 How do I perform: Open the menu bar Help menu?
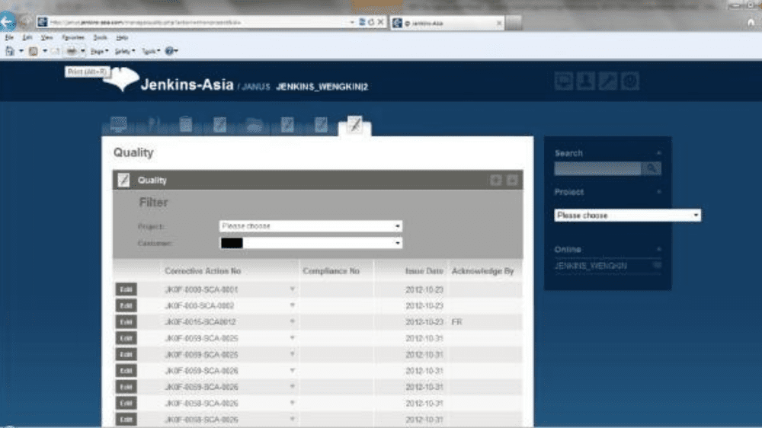122,37
